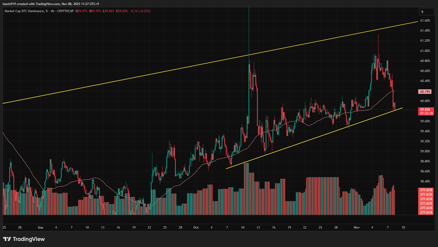
Task: Click the Market Cap BTC Dominance symbol title
Action: pos(24,11)
